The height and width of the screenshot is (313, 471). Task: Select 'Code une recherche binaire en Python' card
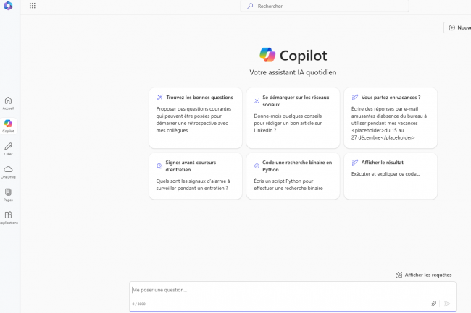coord(293,176)
